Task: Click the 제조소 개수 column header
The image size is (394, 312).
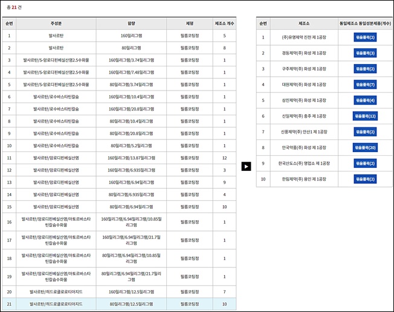Action: 224,24
